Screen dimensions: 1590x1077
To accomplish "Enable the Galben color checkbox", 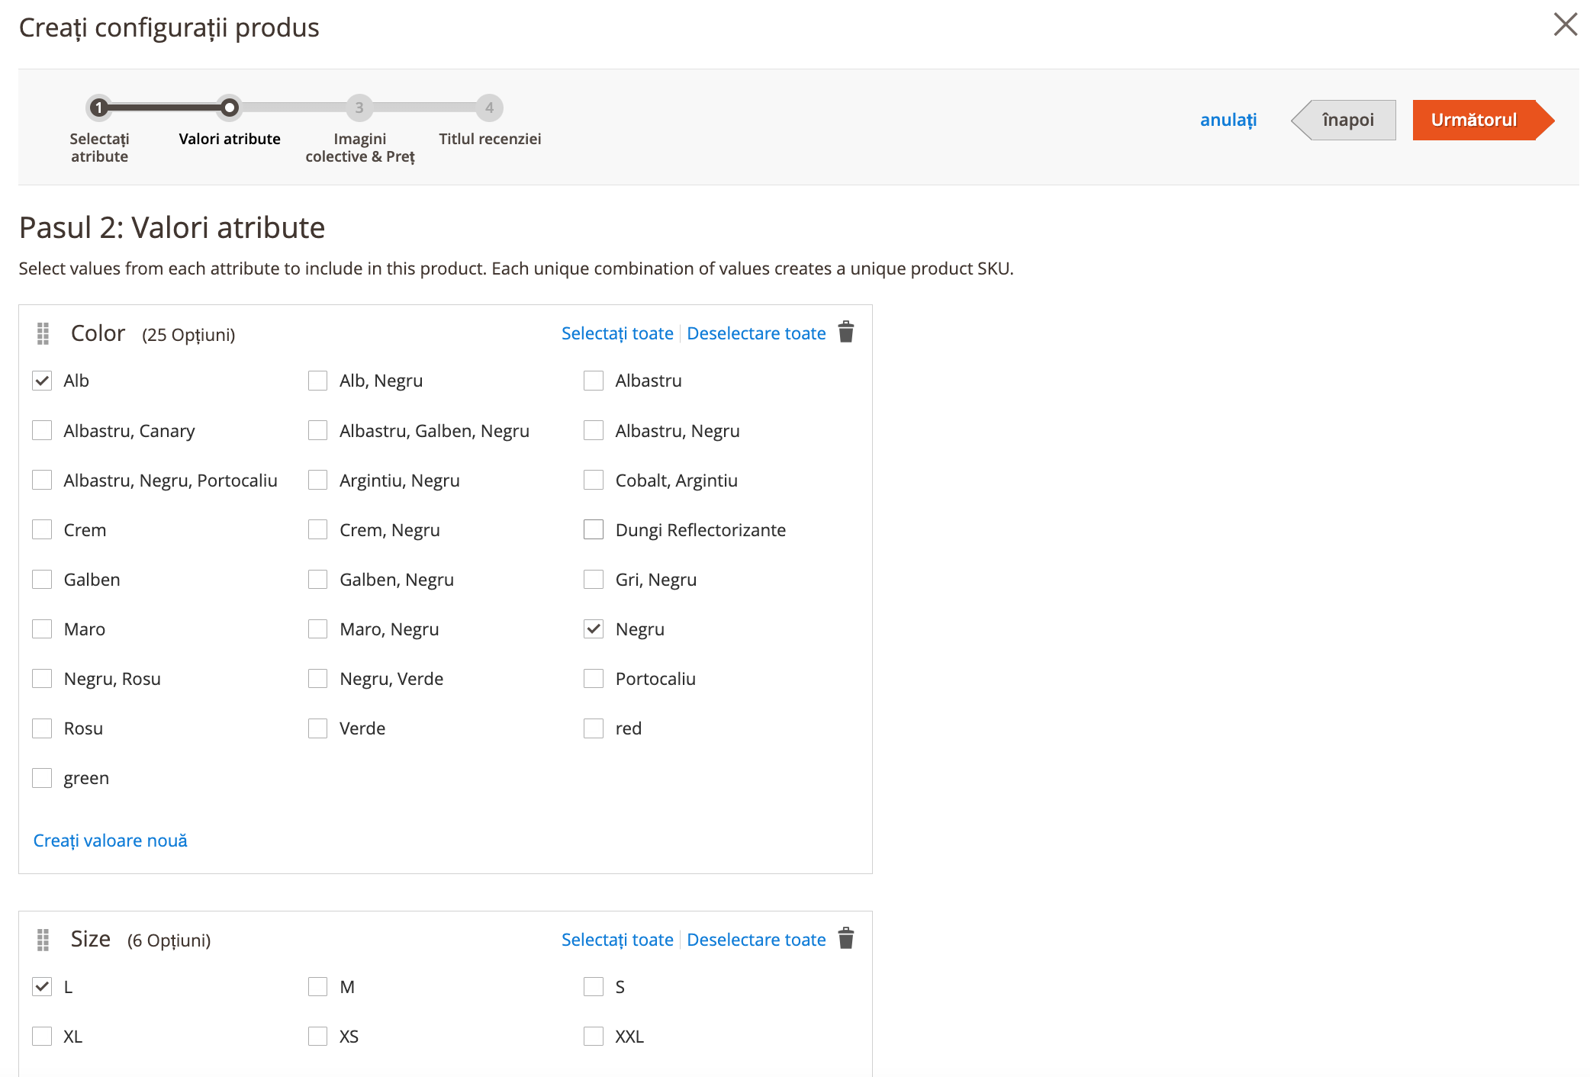I will point(42,580).
